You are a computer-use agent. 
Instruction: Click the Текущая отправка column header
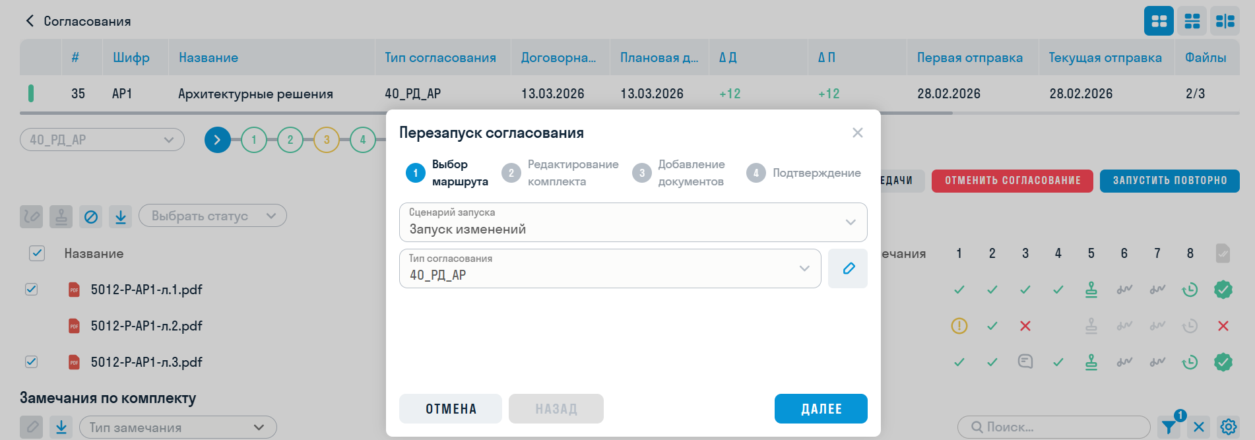1105,57
